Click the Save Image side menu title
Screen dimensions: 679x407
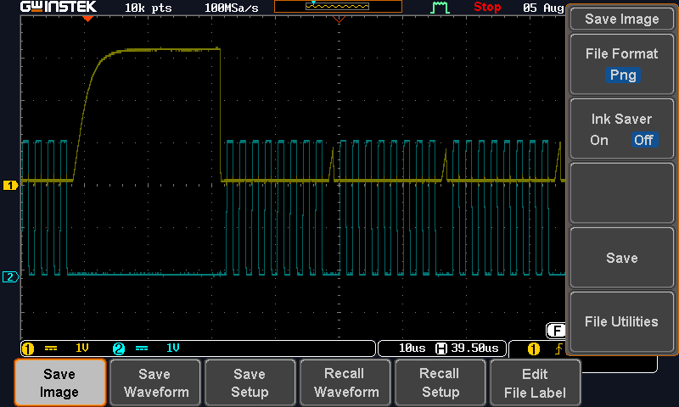click(x=622, y=19)
